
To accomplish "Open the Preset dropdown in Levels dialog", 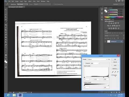I will [x=97, y=59].
